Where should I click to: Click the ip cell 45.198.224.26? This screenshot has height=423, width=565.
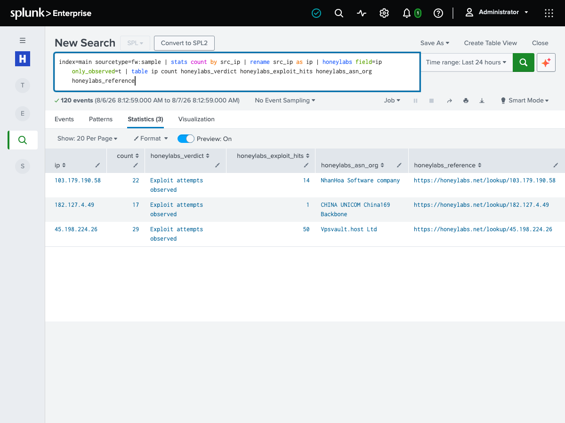(x=76, y=229)
